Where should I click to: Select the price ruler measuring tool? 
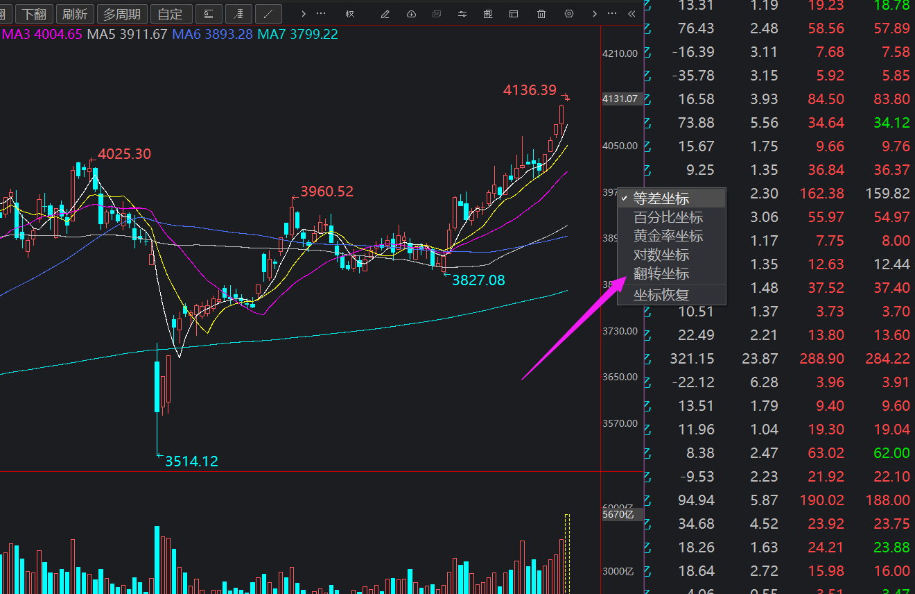click(239, 13)
